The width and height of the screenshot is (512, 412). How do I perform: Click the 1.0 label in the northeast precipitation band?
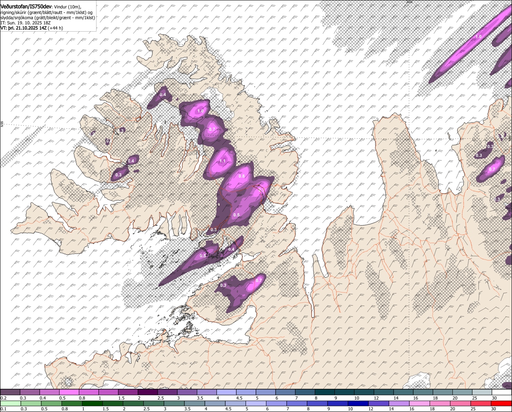pos(478,37)
